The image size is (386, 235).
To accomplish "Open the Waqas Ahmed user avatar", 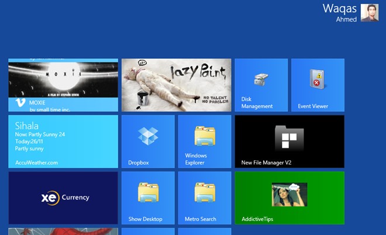I will point(370,13).
